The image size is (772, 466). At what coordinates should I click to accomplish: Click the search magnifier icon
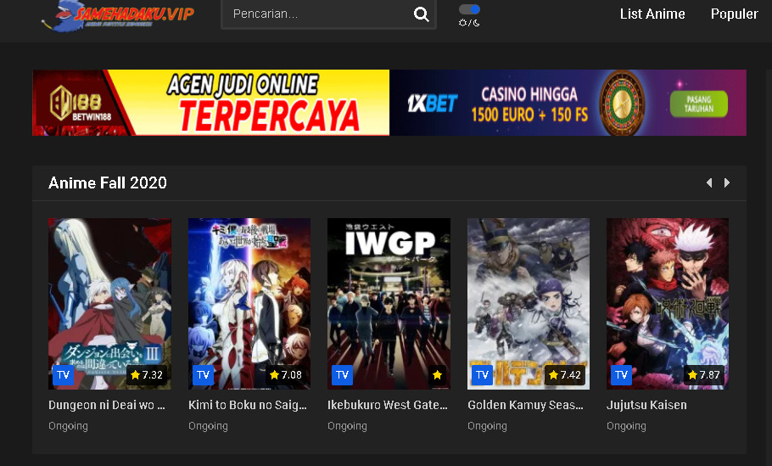[421, 14]
